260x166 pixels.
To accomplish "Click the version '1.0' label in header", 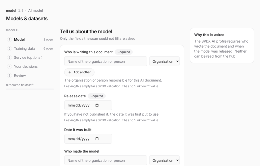I will tap(21, 10).
